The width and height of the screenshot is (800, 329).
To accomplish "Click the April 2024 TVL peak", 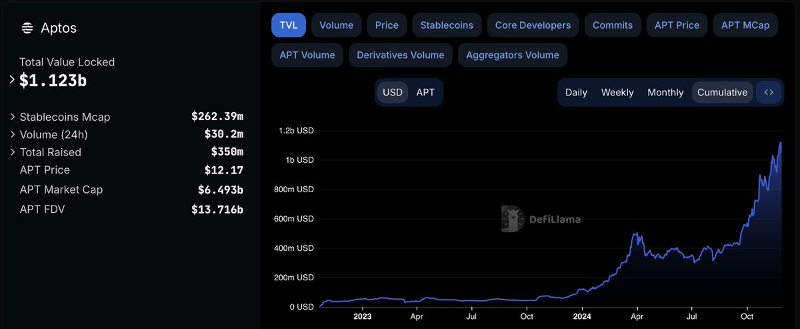I will [637, 234].
